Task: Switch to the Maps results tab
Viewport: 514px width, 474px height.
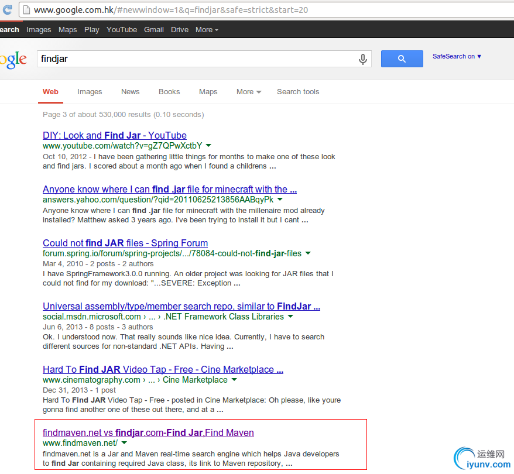Action: pyautogui.click(x=208, y=92)
